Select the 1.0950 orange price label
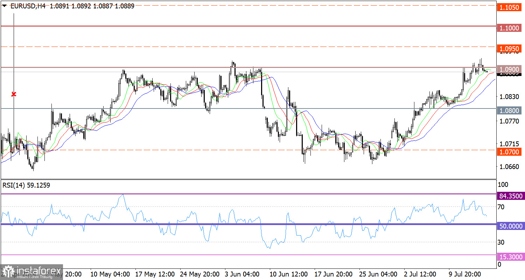525x280 pixels. coord(509,49)
